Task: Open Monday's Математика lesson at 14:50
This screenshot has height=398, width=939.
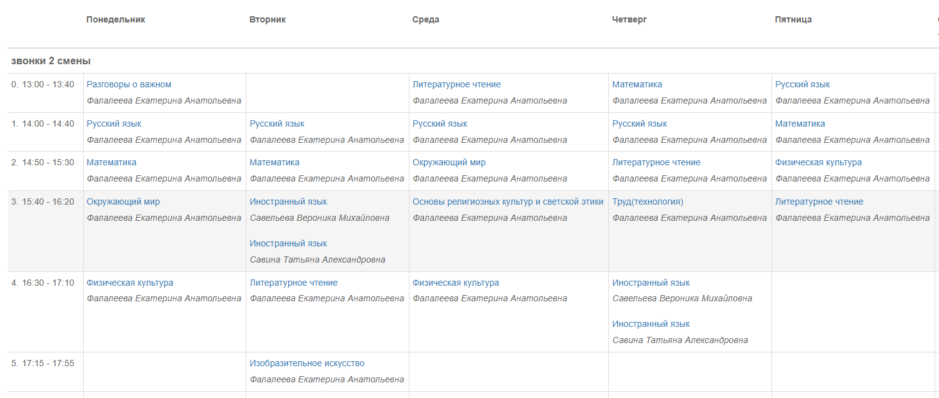Action: click(111, 162)
